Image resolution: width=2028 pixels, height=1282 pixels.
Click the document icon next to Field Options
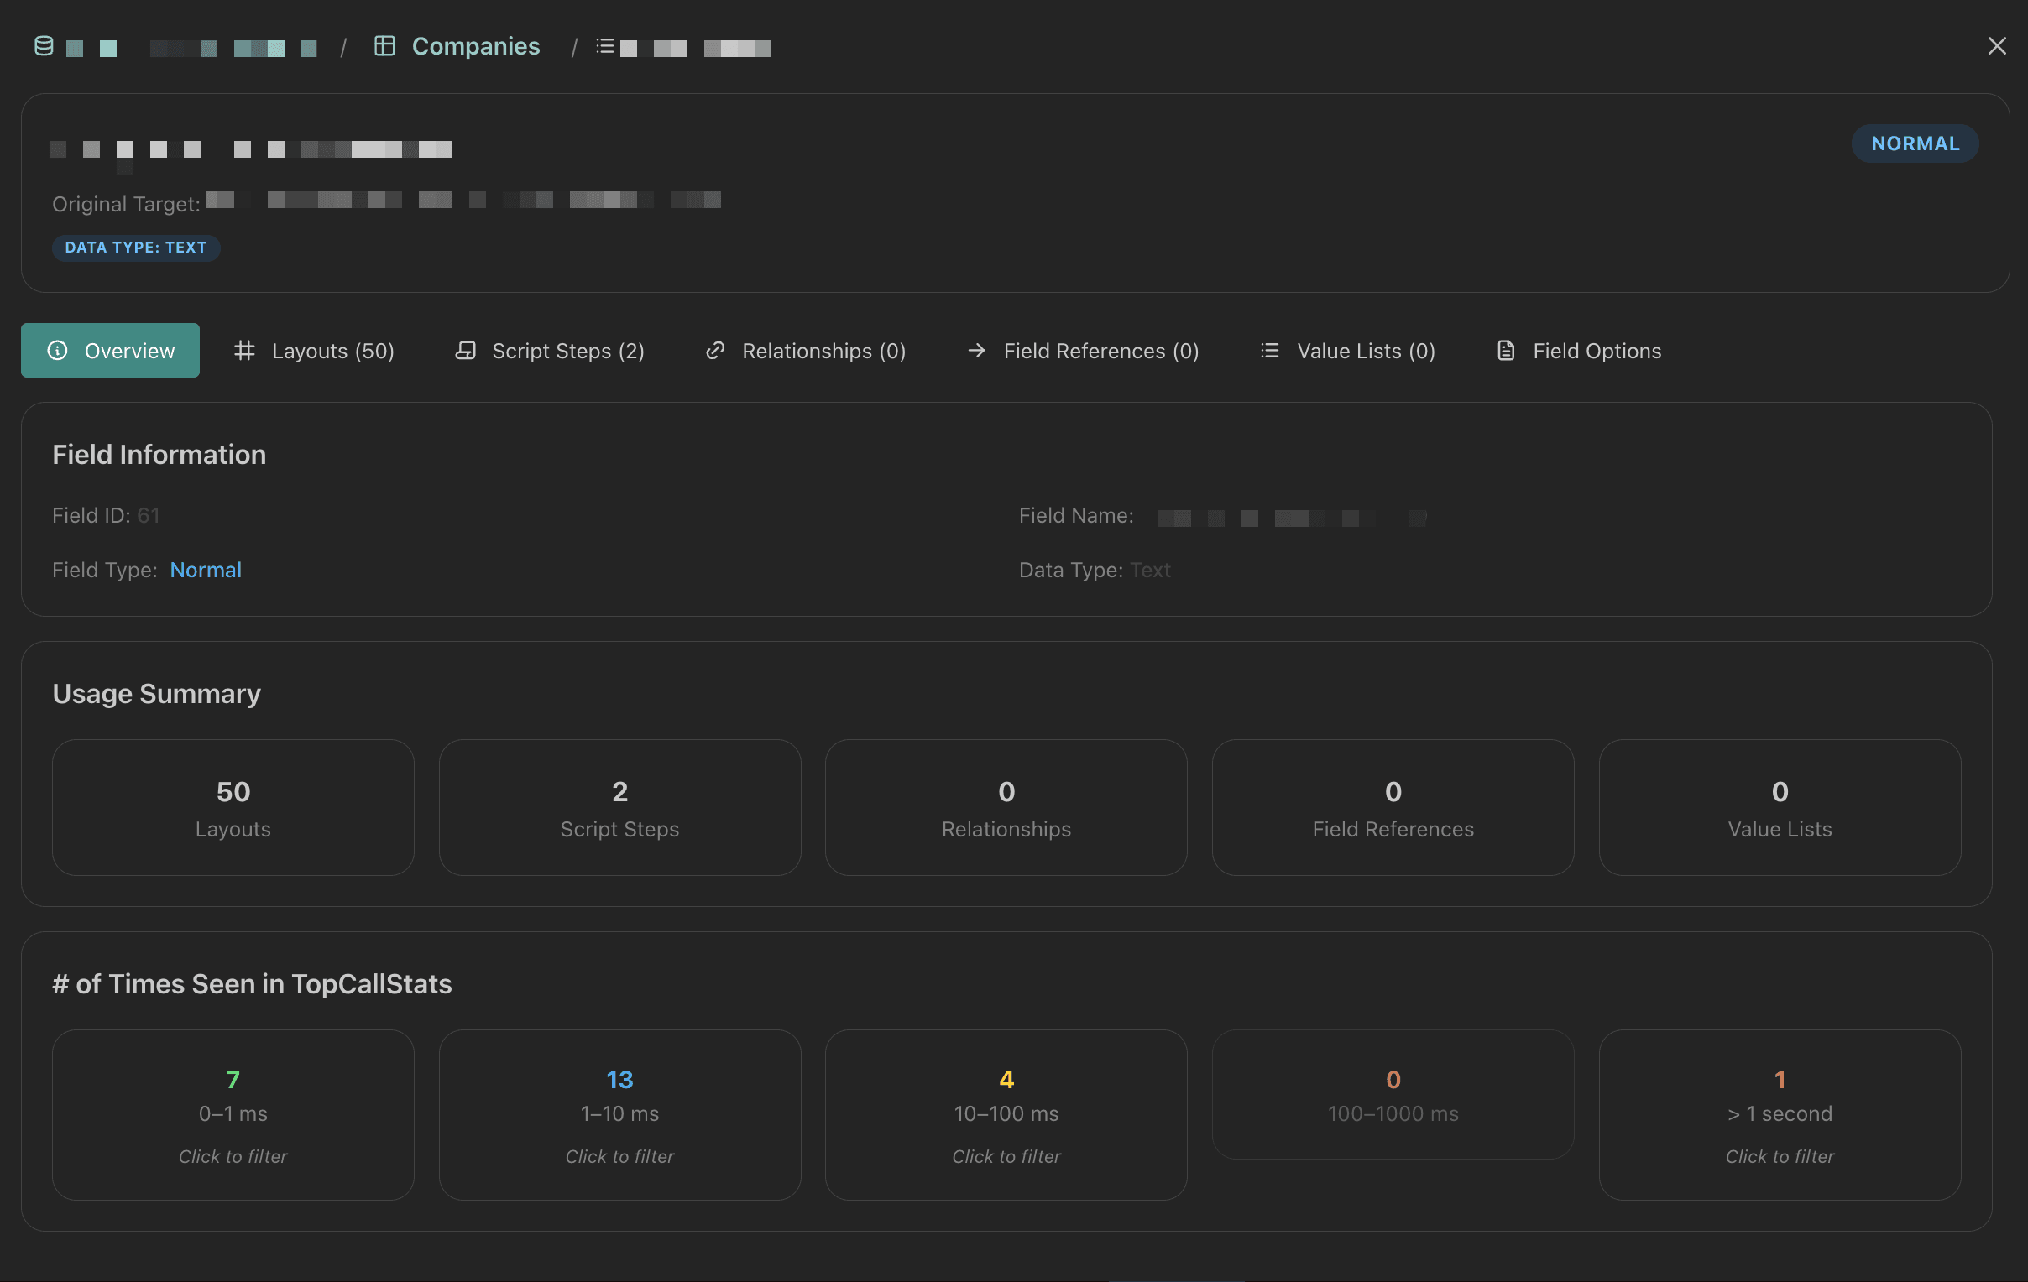click(x=1505, y=350)
